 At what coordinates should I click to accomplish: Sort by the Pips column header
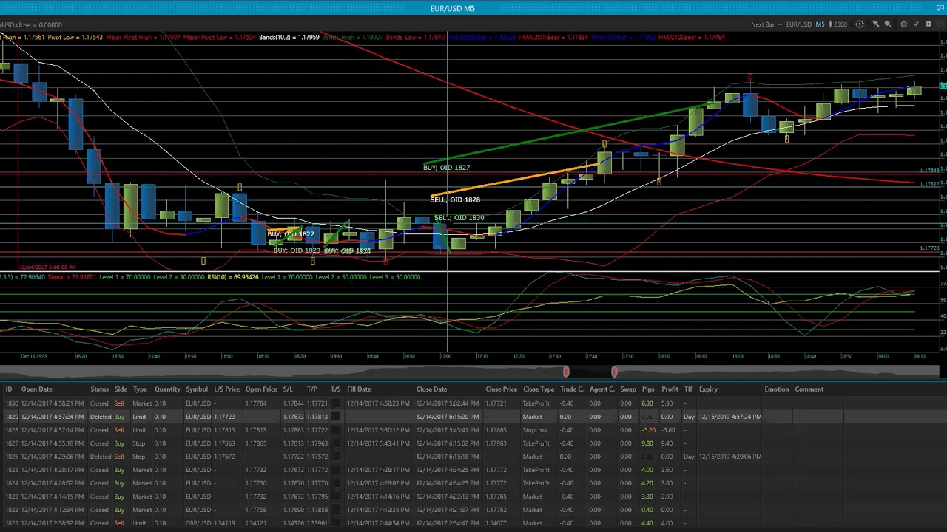[648, 389]
